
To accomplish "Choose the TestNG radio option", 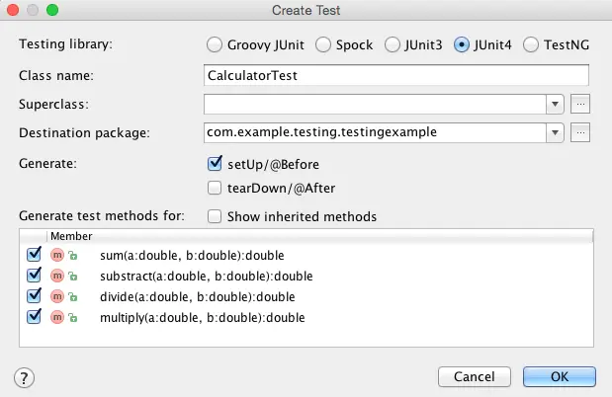I will [x=531, y=44].
